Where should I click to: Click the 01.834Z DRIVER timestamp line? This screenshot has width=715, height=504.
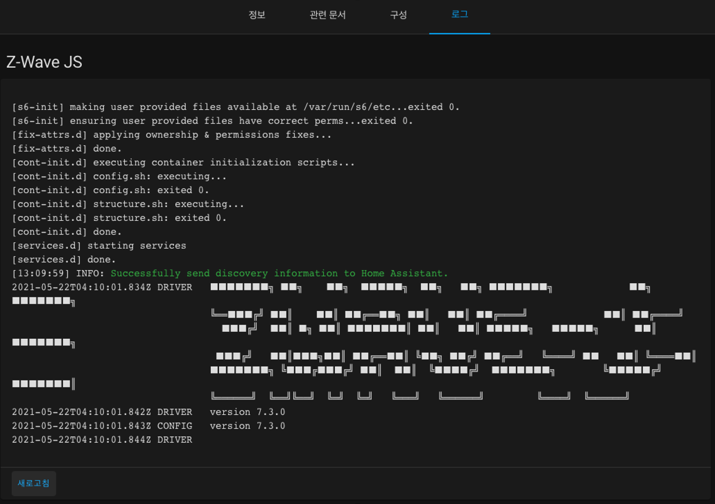[102, 287]
